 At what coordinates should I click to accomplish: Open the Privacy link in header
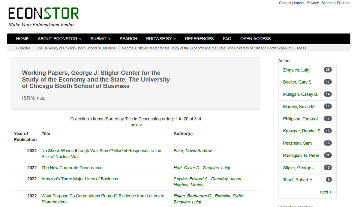[313, 3]
